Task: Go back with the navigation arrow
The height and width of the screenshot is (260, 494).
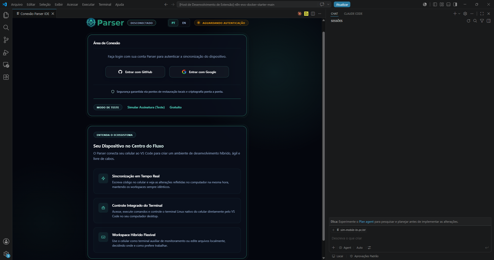Action: point(166,4)
